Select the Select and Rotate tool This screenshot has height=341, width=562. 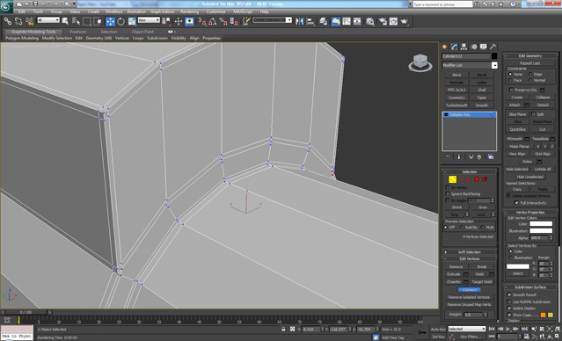[120, 21]
